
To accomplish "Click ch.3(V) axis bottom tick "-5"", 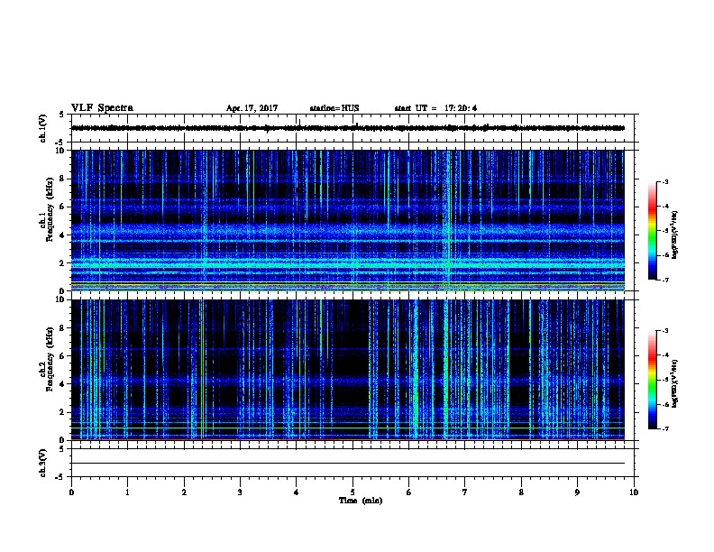I will (60, 477).
